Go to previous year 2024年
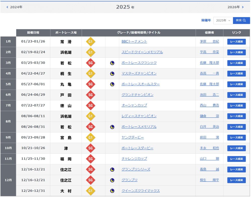251x197 pixels. [15, 7]
